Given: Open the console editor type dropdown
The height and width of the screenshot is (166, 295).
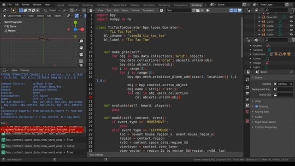Looking at the screenshot, I should (5, 70).
